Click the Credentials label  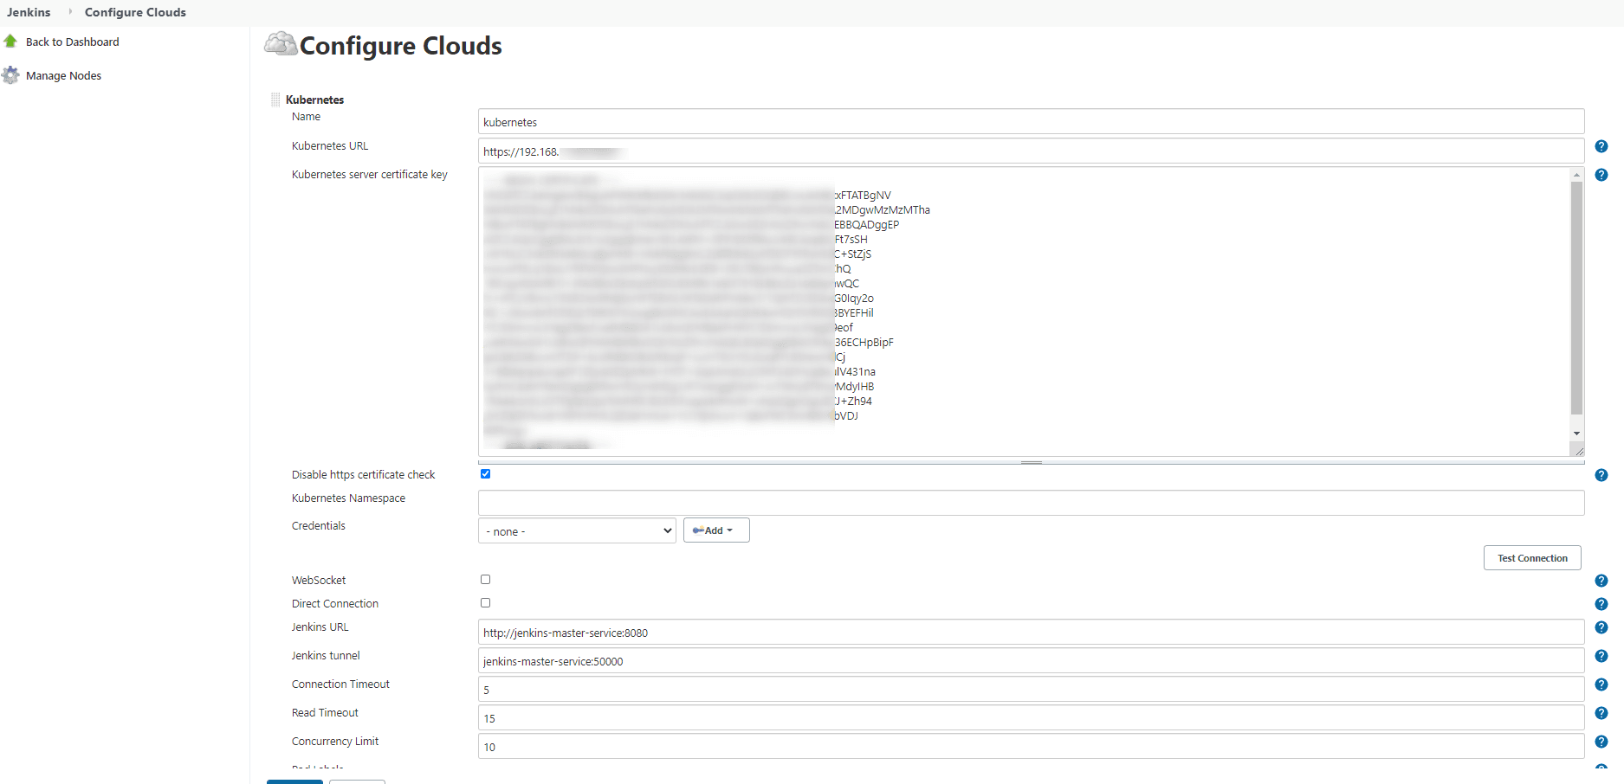(318, 525)
